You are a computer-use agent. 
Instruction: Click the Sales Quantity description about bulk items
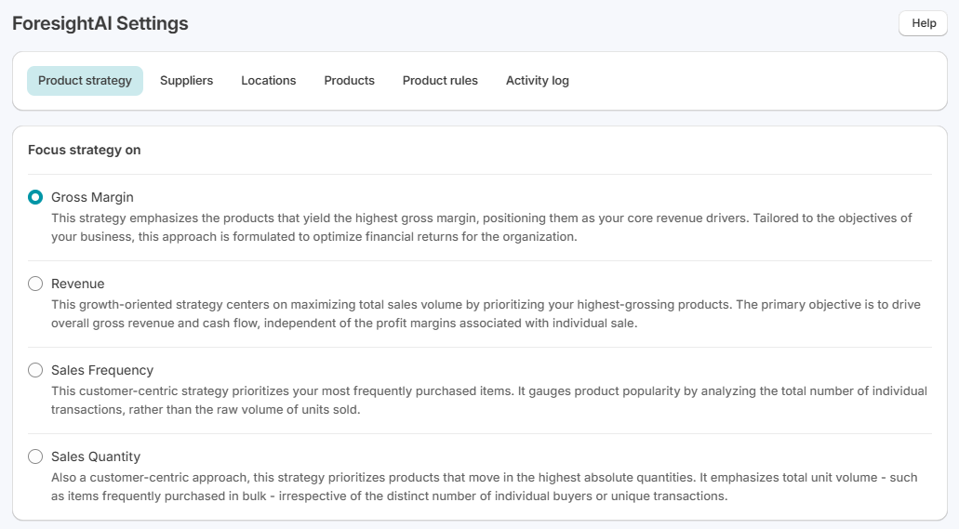pos(485,487)
